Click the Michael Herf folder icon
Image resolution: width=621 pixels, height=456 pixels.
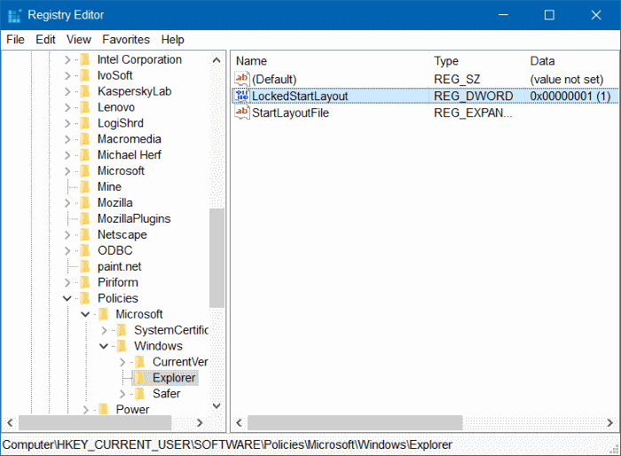coord(85,155)
